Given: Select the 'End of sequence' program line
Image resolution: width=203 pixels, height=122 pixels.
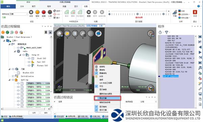Looking at the screenshot, I should 171,76.
